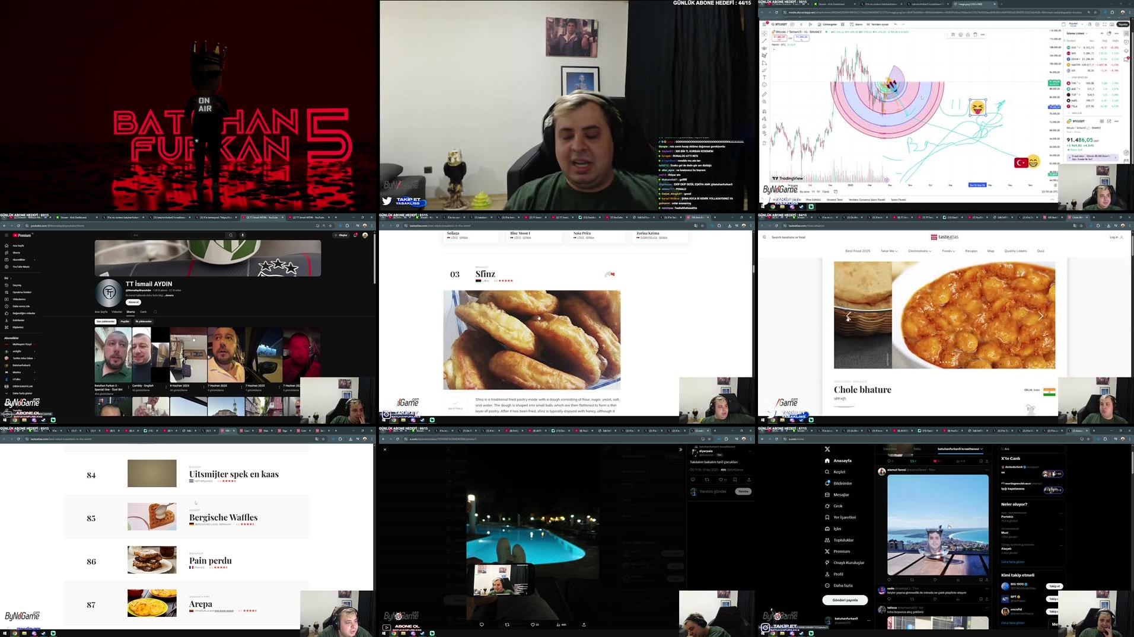Open Daha sonra izle in YouTube sidebar
Image resolution: width=1134 pixels, height=637 pixels.
[17, 306]
